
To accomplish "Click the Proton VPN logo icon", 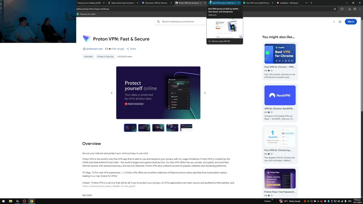I will pos(86,39).
